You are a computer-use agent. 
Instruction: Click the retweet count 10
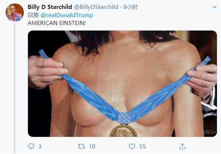[92, 147]
